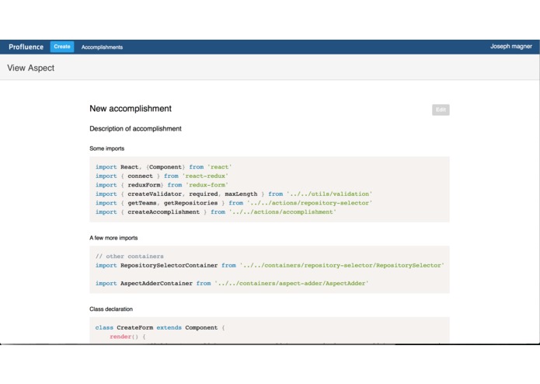Click the grey Edit button
The height and width of the screenshot is (384, 540).
pyautogui.click(x=441, y=110)
